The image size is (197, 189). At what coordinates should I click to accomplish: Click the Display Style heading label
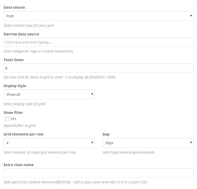(15, 86)
